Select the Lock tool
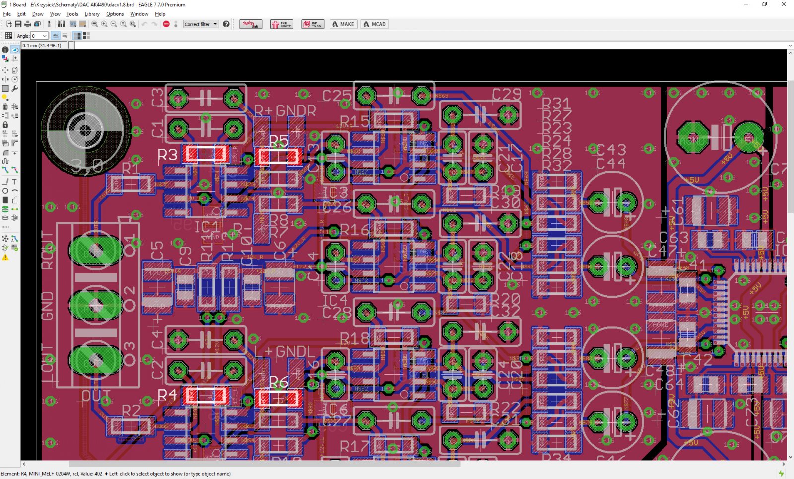 tap(5, 125)
